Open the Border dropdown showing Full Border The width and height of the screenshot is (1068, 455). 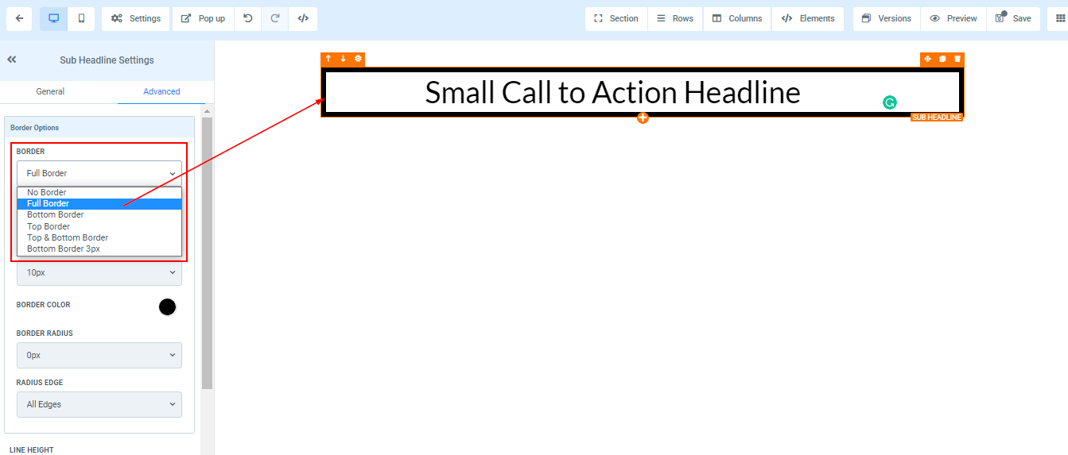tap(99, 173)
